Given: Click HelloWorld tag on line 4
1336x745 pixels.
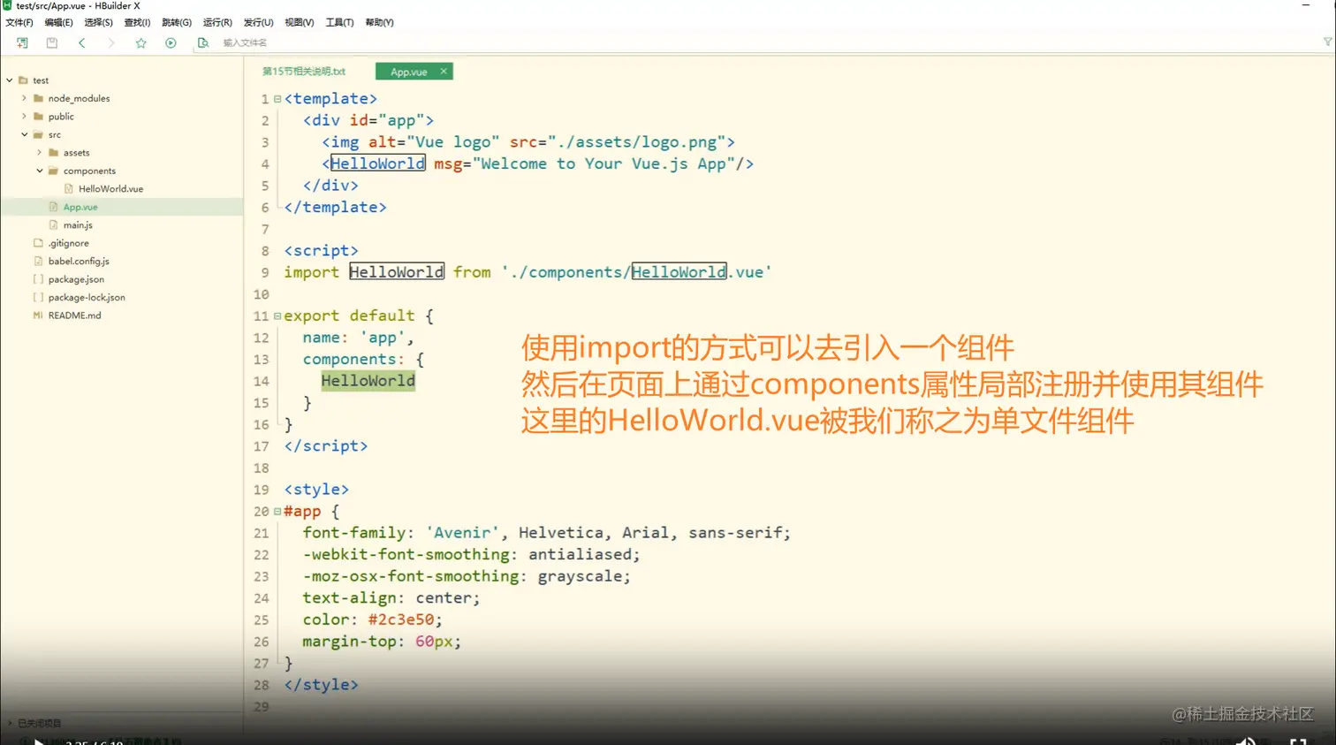Looking at the screenshot, I should point(377,163).
